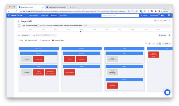Image resolution: width=179 pixels, height=106 pixels.
Task: Open the Dashboards menu
Action: pyautogui.click(x=33, y=16)
